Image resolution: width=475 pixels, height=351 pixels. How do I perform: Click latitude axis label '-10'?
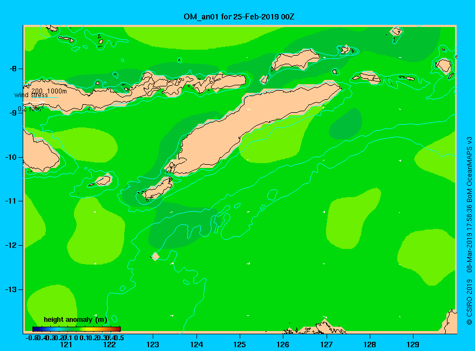point(11,157)
